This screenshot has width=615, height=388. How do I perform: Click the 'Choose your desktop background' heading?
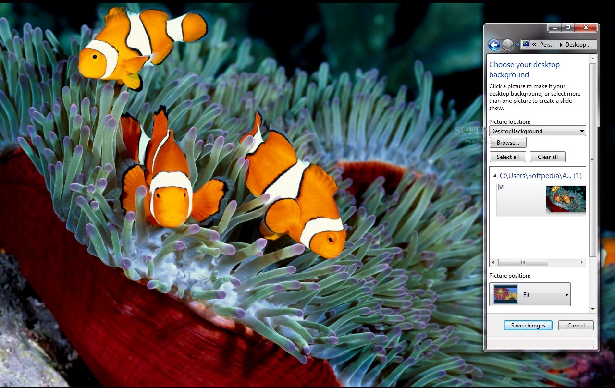click(x=524, y=70)
